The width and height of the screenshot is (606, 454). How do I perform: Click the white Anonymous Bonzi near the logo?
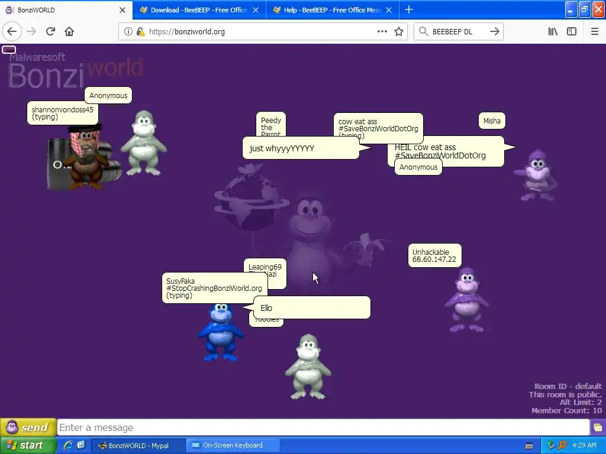pyautogui.click(x=143, y=143)
